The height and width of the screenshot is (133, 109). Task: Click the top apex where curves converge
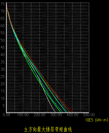(x=7, y=5)
